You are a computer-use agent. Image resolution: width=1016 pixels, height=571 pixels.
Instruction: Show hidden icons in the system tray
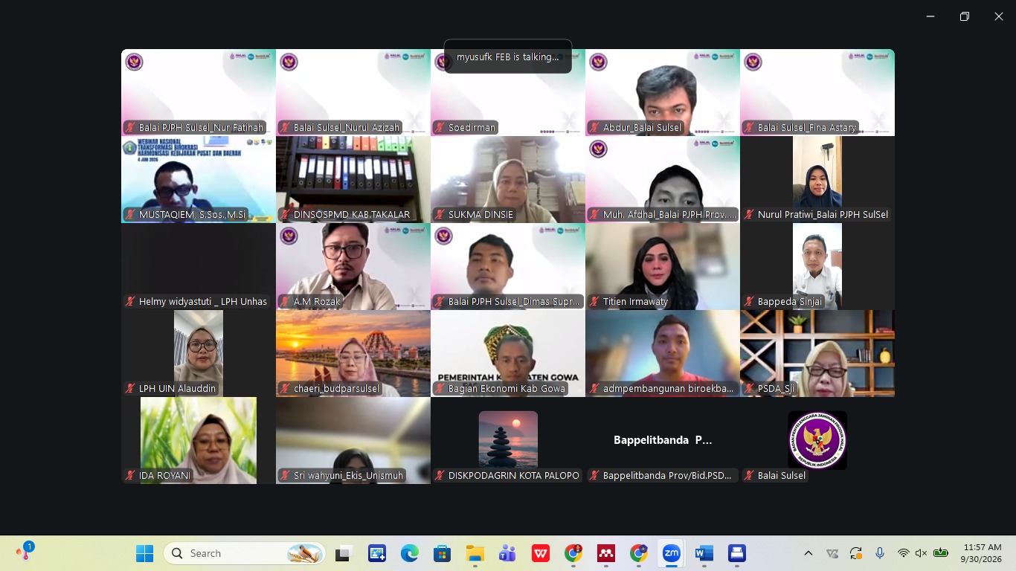808,553
